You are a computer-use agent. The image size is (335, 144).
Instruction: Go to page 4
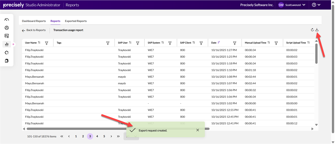coord(97,136)
